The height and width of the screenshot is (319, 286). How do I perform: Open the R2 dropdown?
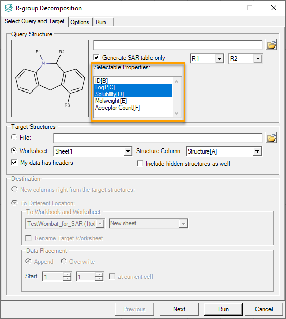tap(258, 59)
